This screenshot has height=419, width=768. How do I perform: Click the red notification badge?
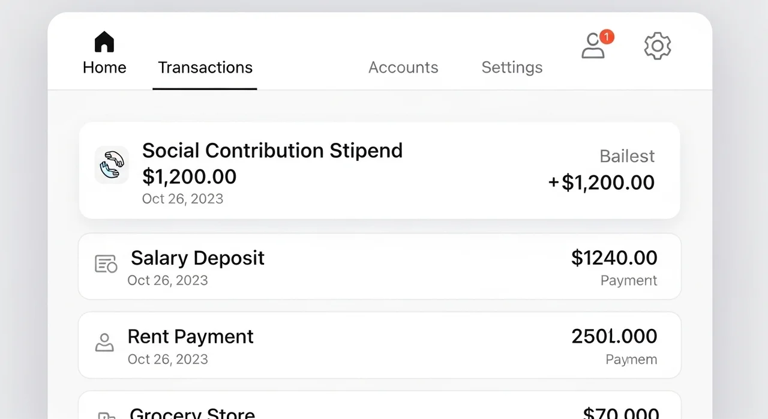tap(607, 37)
